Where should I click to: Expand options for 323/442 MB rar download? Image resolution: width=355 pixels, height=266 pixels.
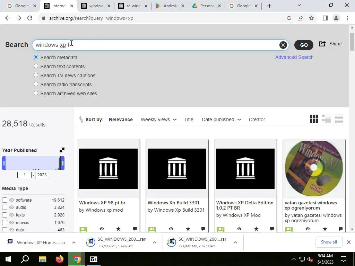click(235, 242)
